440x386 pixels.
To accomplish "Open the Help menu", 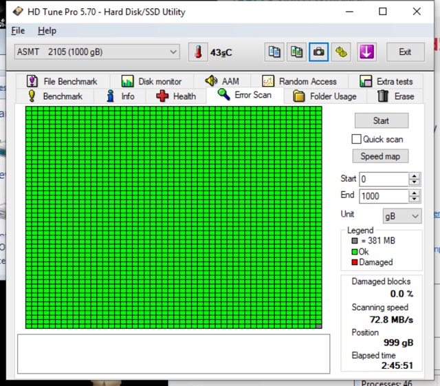I will coord(47,31).
